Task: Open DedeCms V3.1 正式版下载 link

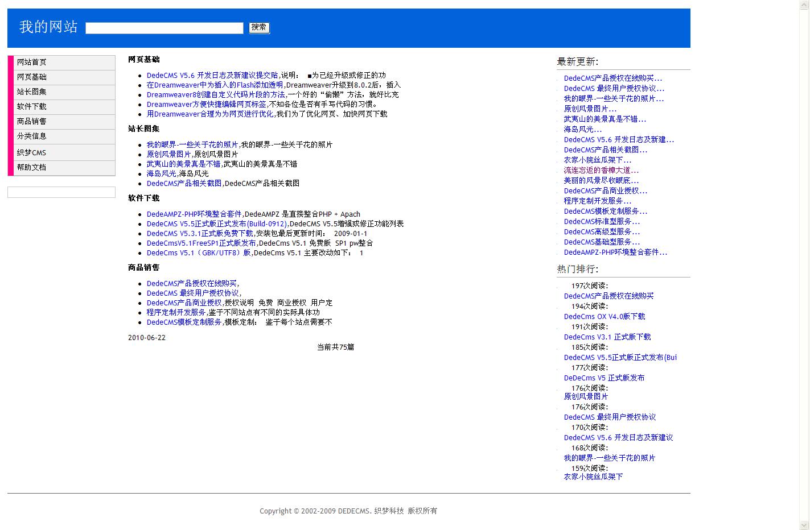Action: tap(607, 337)
